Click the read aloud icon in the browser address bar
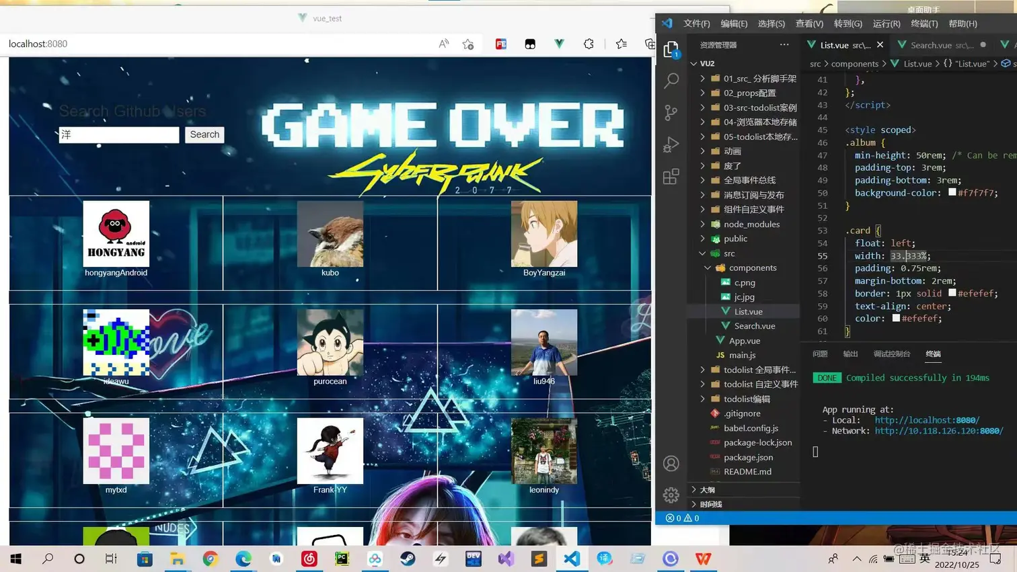 click(x=443, y=44)
